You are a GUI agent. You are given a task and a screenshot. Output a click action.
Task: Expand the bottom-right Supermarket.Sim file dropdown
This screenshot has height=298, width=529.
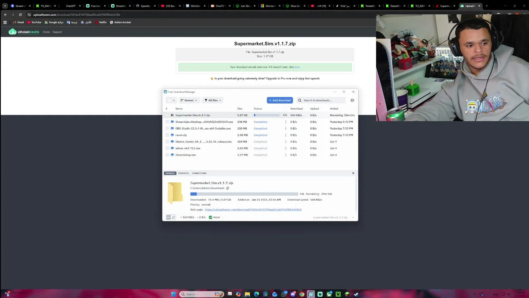[x=353, y=217]
